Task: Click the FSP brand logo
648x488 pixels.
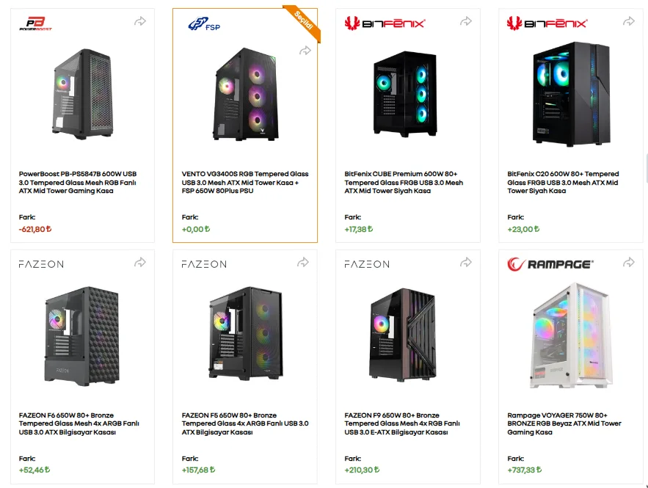Action: click(204, 23)
